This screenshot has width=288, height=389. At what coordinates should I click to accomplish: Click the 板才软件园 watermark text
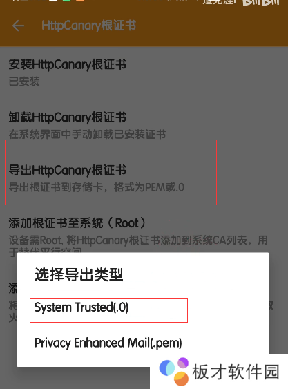tap(236, 372)
